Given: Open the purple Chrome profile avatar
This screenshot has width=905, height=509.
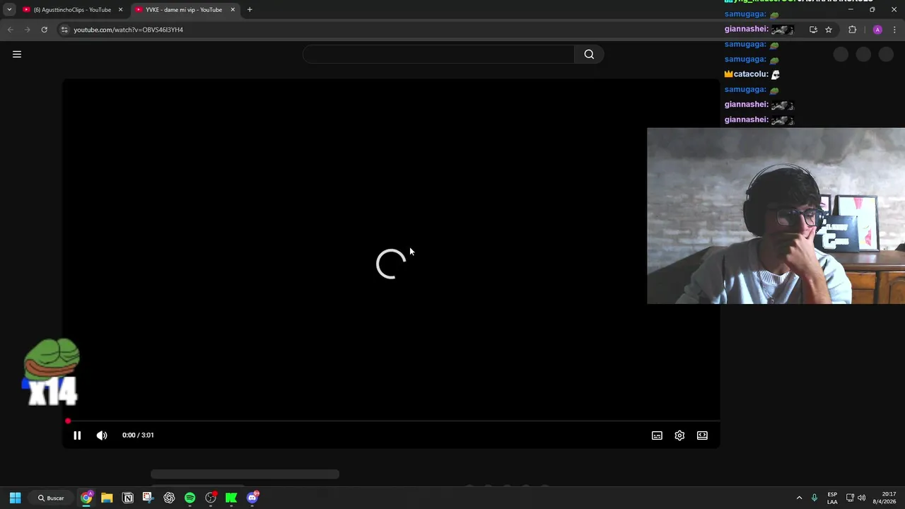Looking at the screenshot, I should click(877, 30).
